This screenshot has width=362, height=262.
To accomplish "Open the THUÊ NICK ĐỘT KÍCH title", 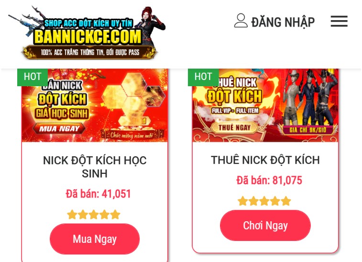I will (x=265, y=160).
